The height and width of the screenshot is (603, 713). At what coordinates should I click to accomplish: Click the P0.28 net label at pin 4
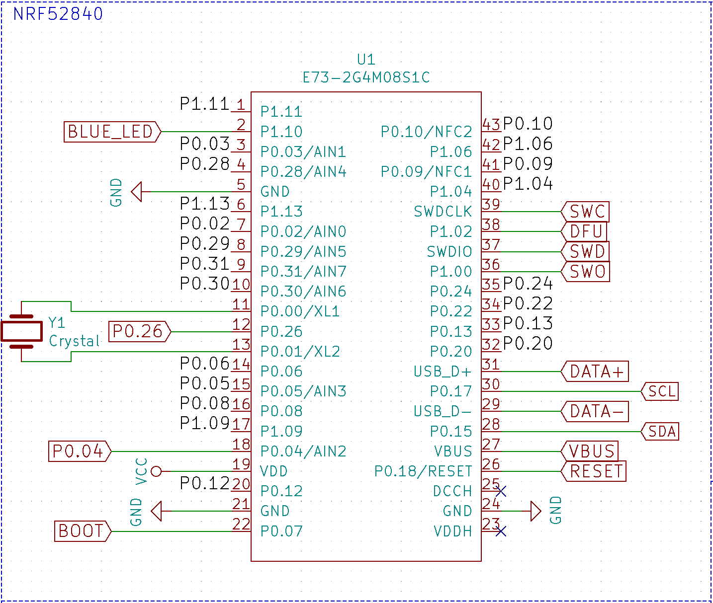click(x=205, y=163)
